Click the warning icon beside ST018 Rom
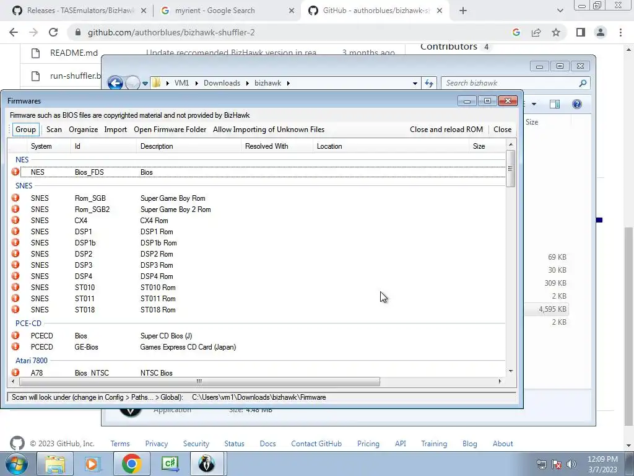The height and width of the screenshot is (476, 634). (15, 309)
